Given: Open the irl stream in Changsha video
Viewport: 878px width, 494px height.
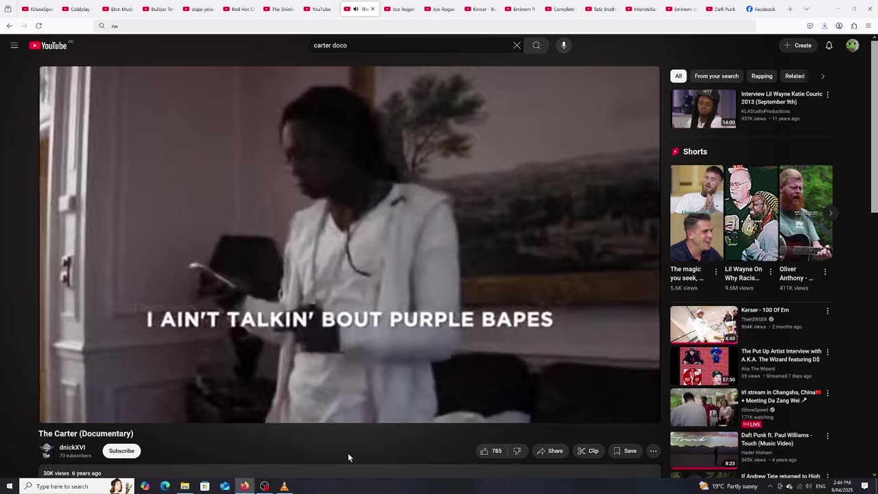Looking at the screenshot, I should (704, 408).
